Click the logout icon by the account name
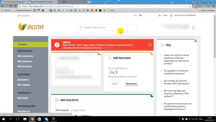 click(193, 28)
